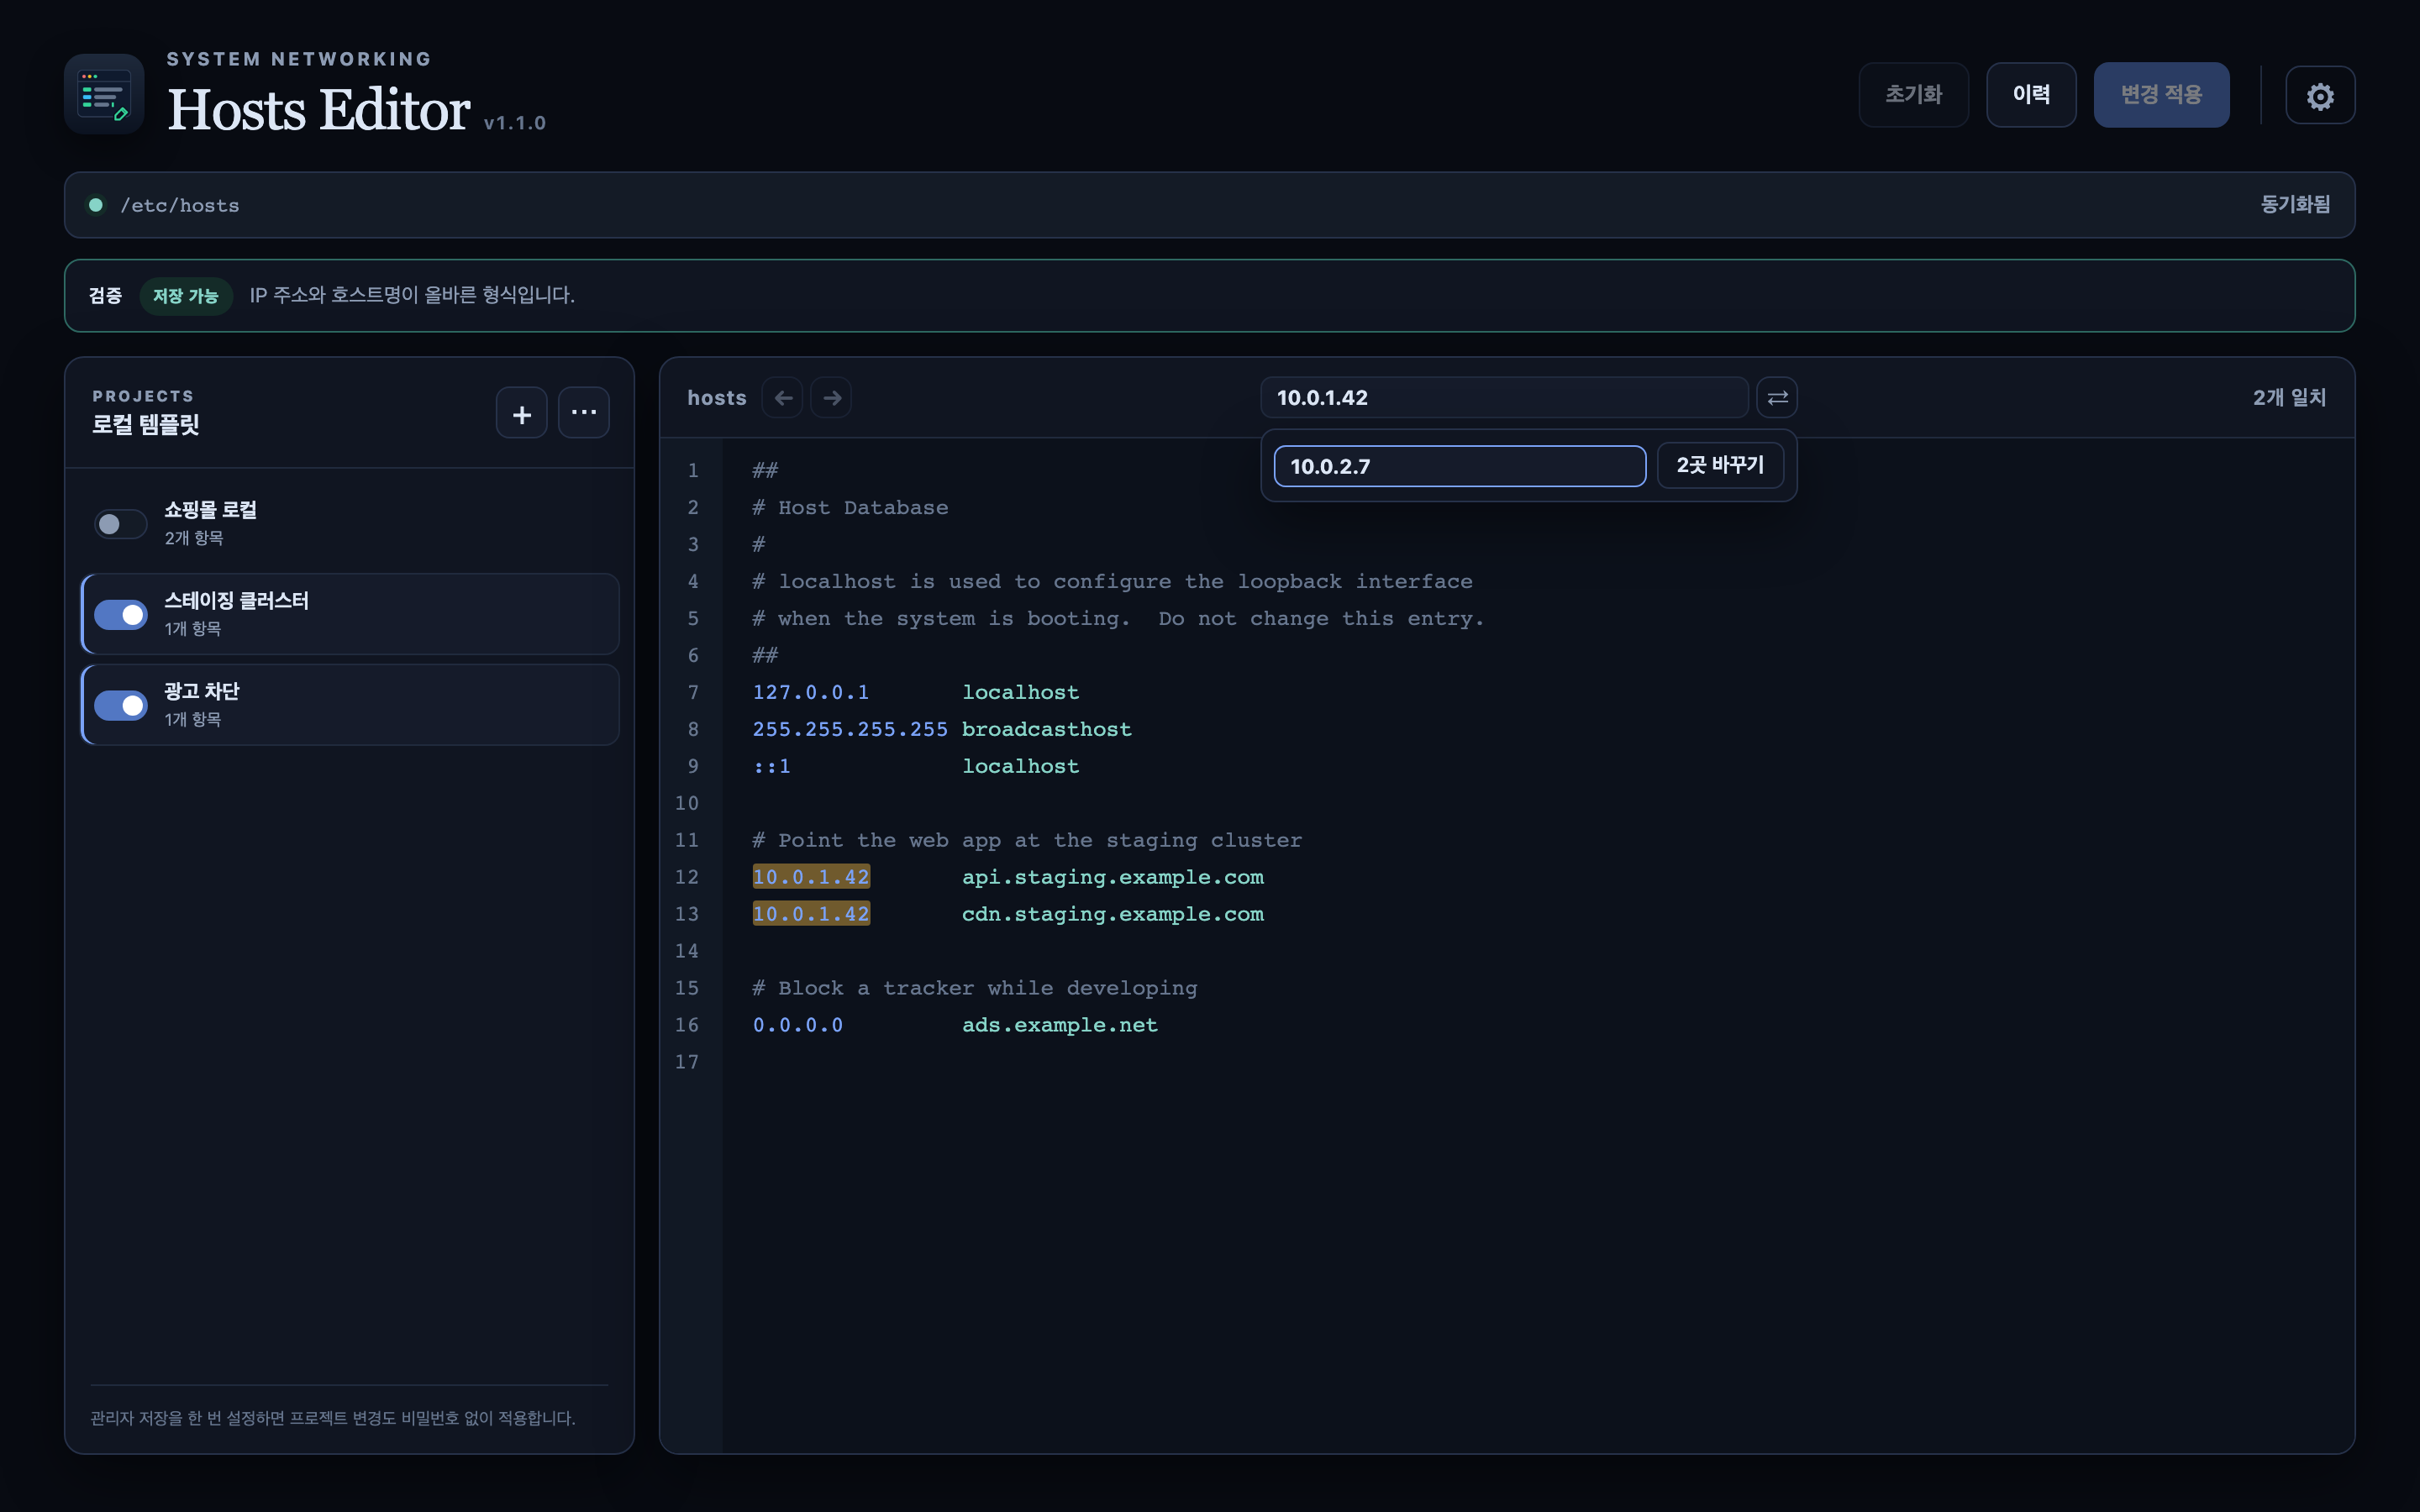
Task: Apply changes with 변경 적용 button
Action: coord(2161,95)
